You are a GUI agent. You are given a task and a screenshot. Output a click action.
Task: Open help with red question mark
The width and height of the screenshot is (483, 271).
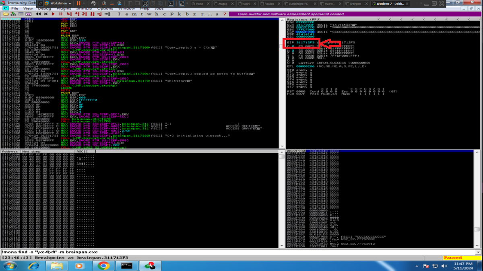(225, 14)
